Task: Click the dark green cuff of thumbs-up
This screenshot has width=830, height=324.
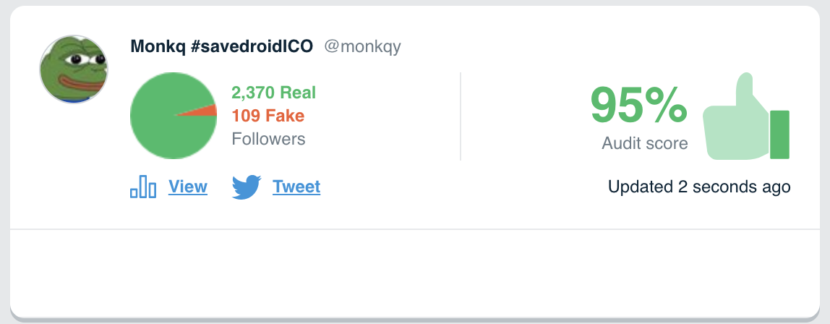Action: click(x=779, y=135)
